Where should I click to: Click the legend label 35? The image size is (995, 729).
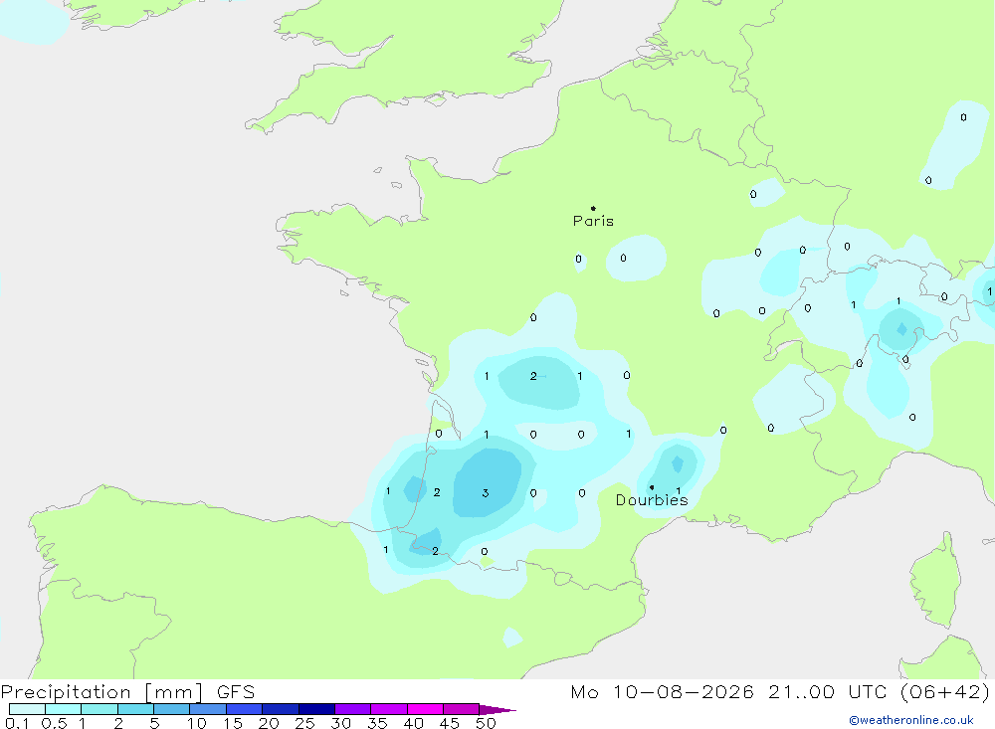coord(377,723)
